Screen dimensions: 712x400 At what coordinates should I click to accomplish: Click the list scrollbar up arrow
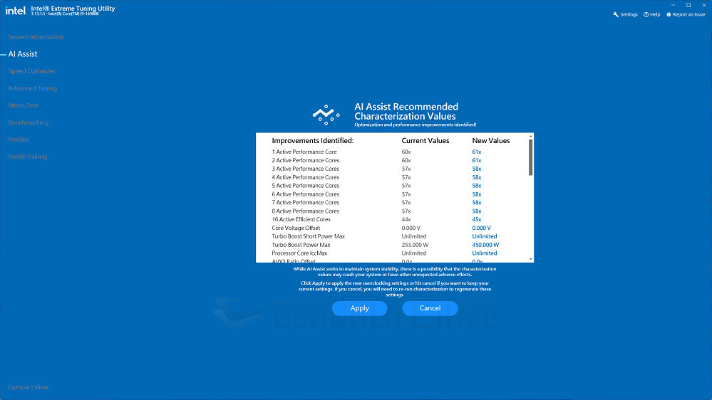click(530, 136)
